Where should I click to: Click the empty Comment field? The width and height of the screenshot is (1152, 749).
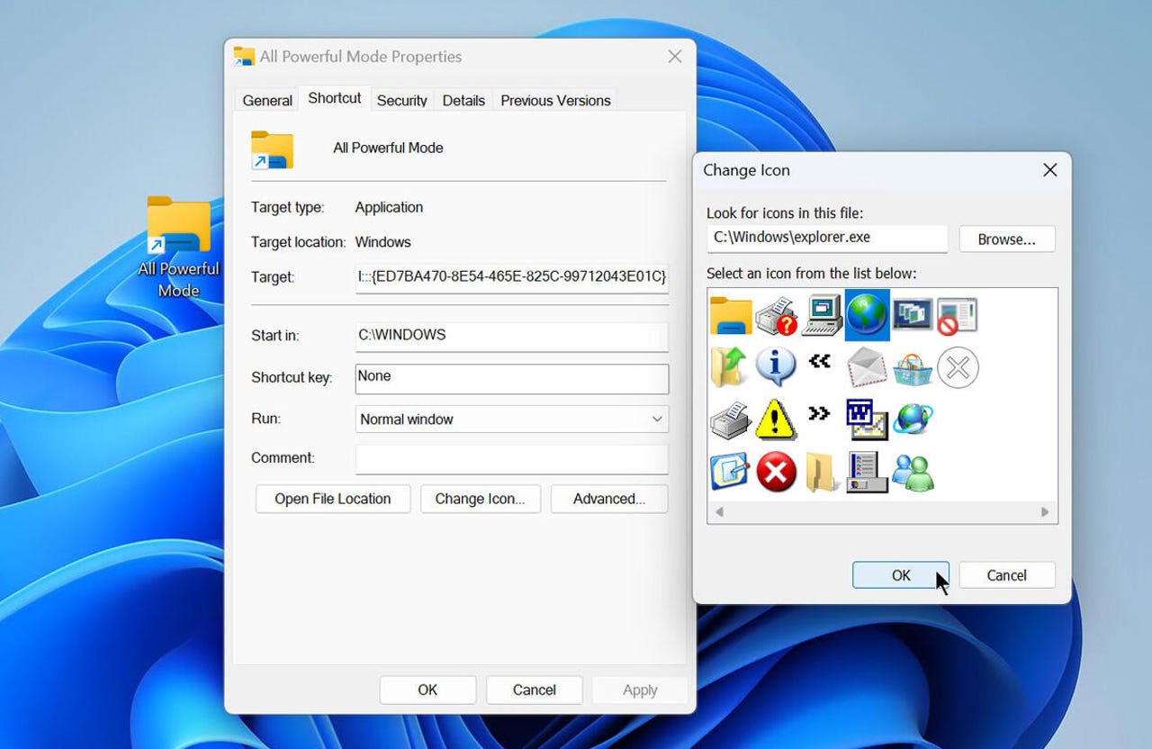(x=512, y=459)
